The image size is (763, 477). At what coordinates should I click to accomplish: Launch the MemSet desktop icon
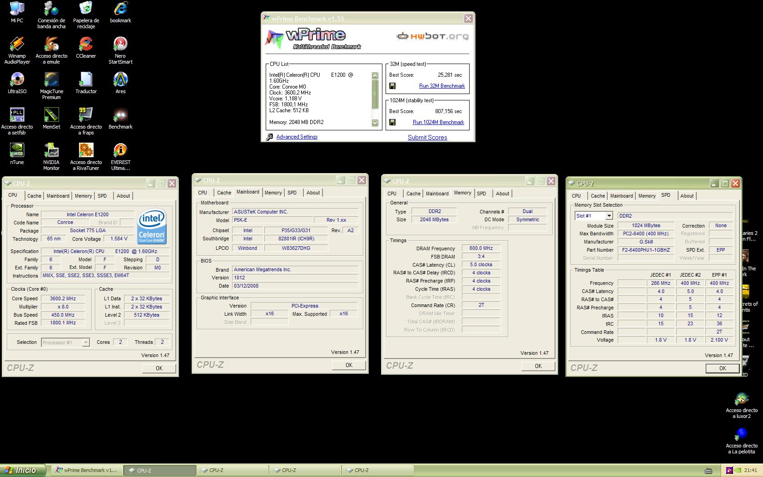pos(51,119)
